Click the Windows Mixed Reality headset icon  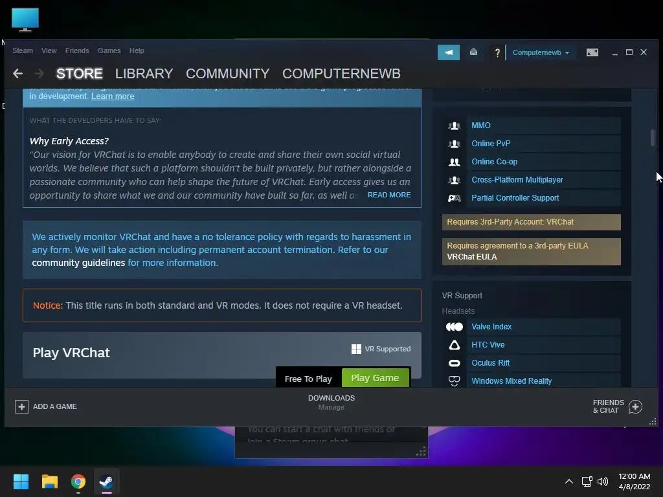(x=454, y=381)
